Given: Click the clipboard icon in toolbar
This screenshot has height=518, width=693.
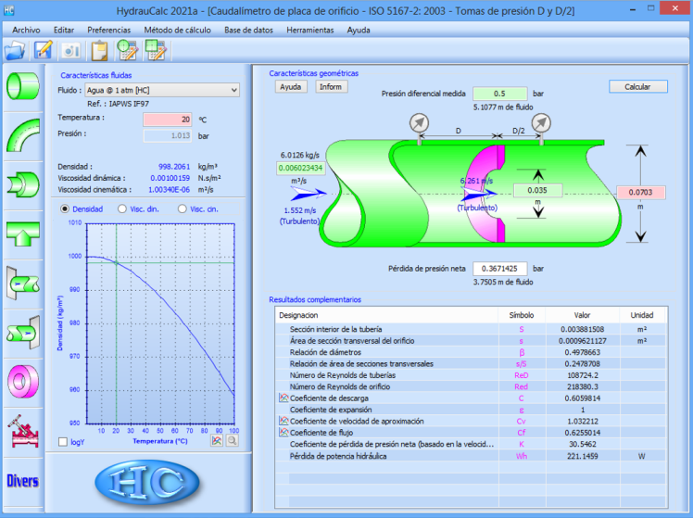Looking at the screenshot, I should pos(100,50).
